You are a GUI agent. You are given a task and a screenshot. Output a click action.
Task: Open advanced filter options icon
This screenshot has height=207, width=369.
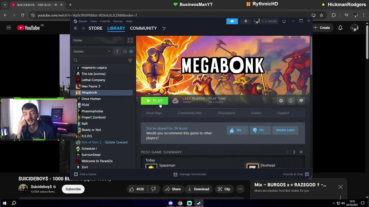pyautogui.click(x=130, y=60)
